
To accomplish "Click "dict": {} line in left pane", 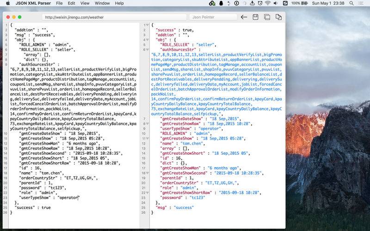I will point(36,60).
